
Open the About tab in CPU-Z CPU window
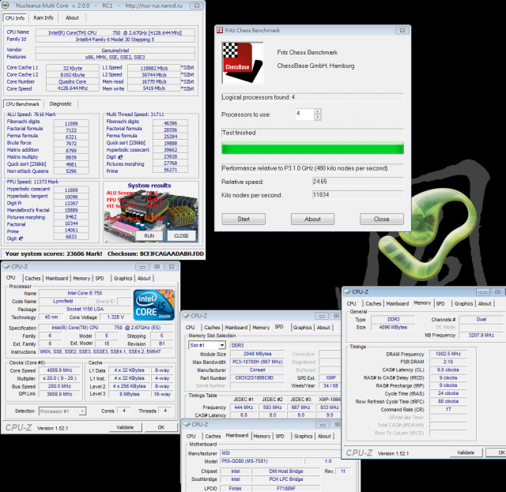144,278
